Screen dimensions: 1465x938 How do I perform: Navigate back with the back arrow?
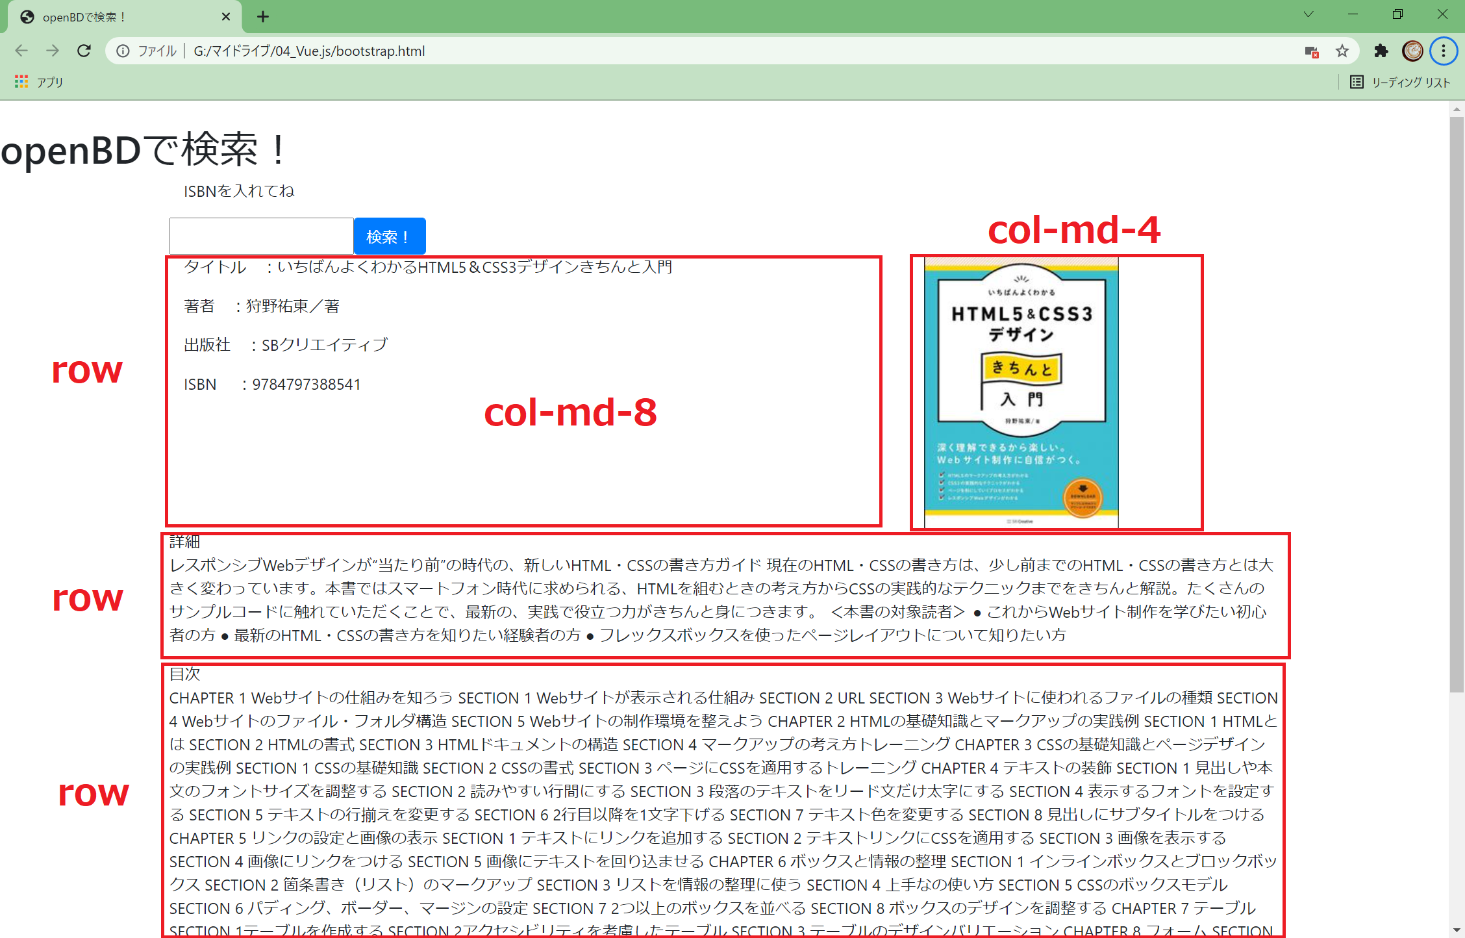[x=21, y=51]
